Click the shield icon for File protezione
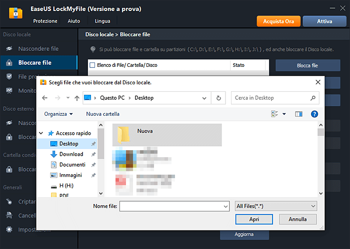This screenshot has width=350, height=249. (x=9, y=77)
